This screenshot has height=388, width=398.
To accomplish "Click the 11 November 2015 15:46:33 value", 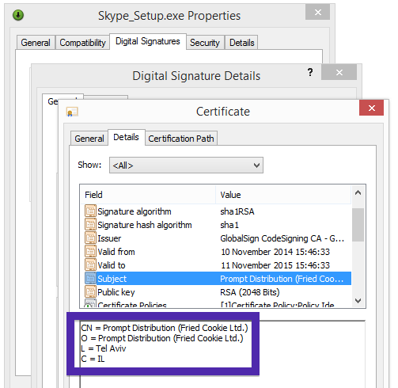I will 275,265.
